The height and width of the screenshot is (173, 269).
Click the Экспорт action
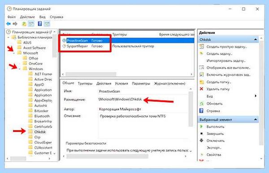(214, 148)
